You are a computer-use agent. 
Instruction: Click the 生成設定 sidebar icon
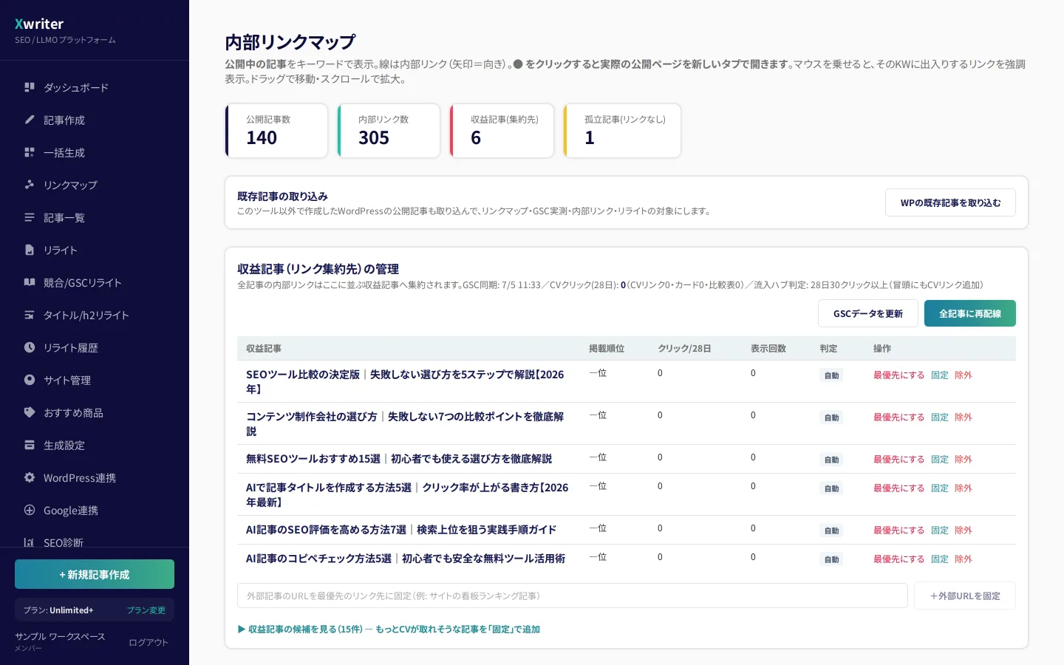[x=30, y=445]
